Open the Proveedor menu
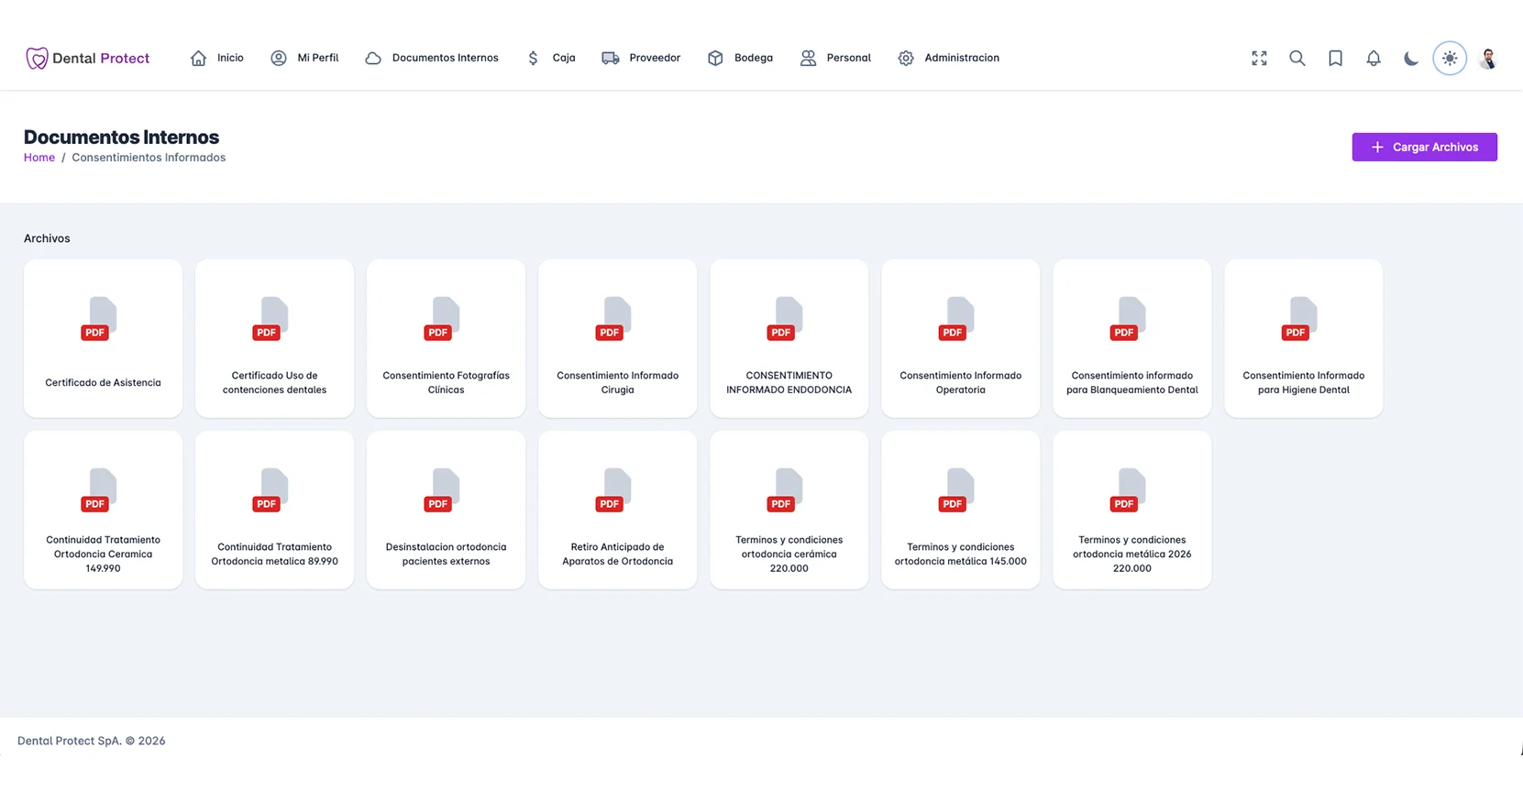Viewport: 1523px width, 791px height. coord(641,58)
